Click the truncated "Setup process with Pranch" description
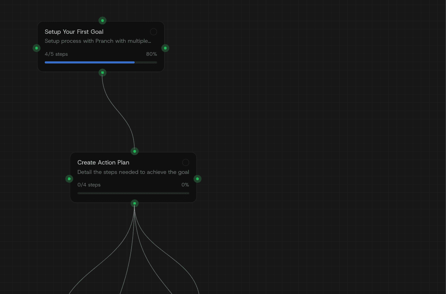The width and height of the screenshot is (446, 294). click(x=98, y=41)
